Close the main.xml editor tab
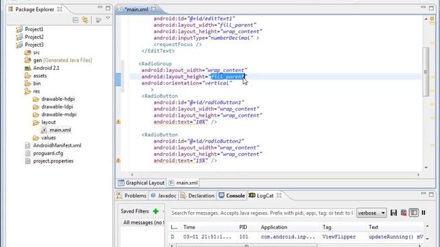This screenshot has height=247, width=440. coord(153,9)
